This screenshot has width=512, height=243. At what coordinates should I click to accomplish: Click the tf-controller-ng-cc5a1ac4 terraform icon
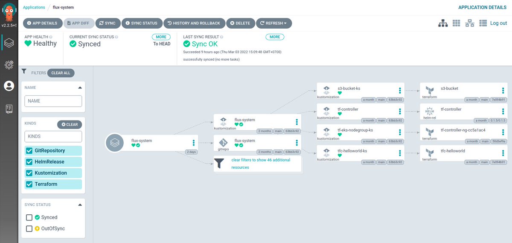tap(430, 132)
